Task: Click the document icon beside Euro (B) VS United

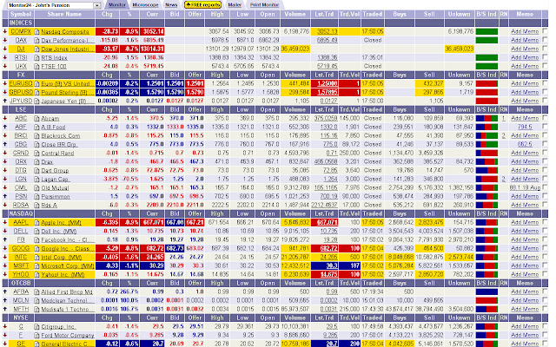Action: [x=36, y=83]
